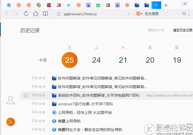Viewport: 193px width, 135px height.
Task: Click the orange L avatar icon
Action: [x=11, y=122]
